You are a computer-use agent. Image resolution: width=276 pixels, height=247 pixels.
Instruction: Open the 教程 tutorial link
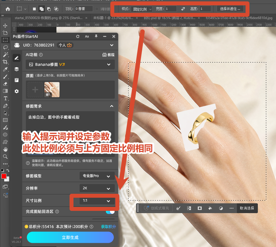point(108,55)
